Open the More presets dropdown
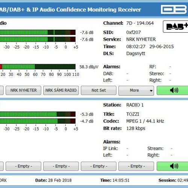Screen dimensions: 188x188 (136, 91)
